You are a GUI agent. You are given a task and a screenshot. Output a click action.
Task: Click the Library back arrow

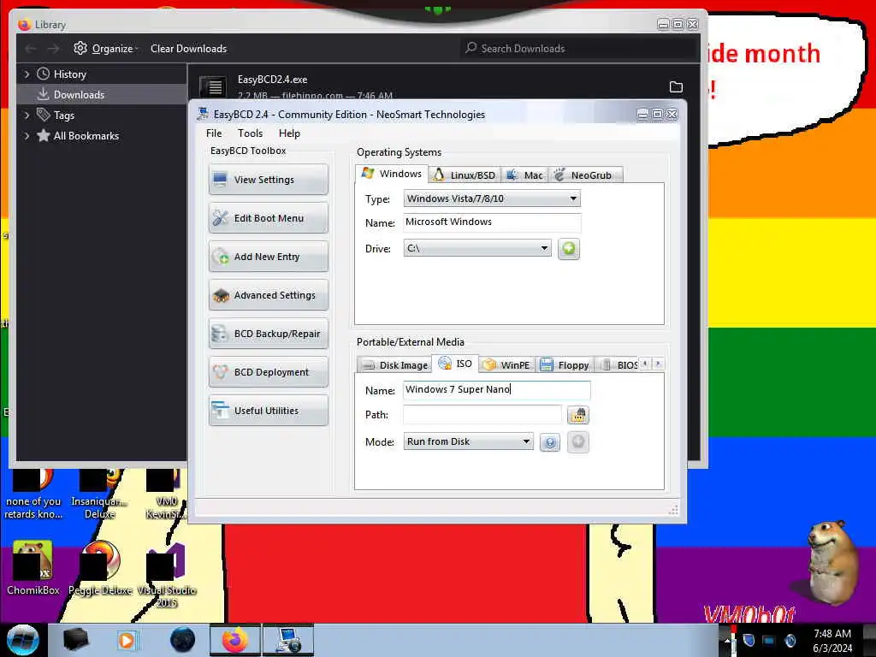point(31,49)
